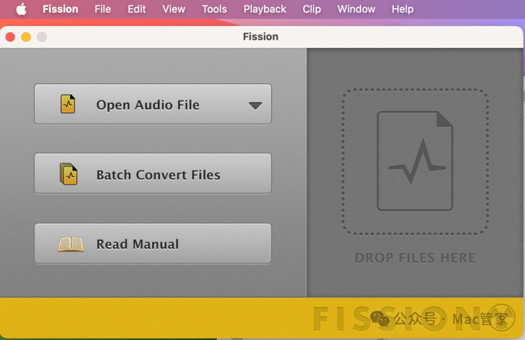Open the Window menu
Image resolution: width=525 pixels, height=340 pixels.
(356, 9)
